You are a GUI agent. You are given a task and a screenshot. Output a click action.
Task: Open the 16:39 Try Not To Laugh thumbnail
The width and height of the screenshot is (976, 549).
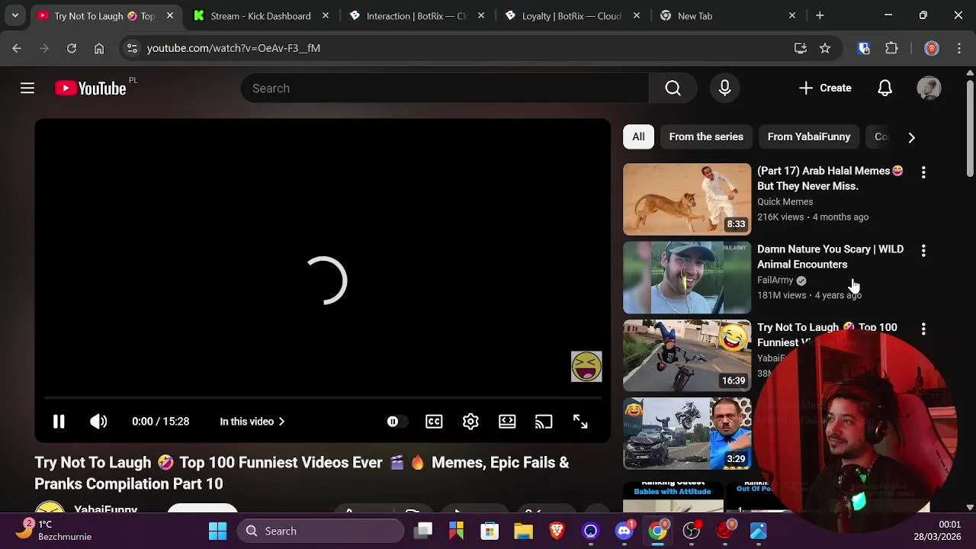(687, 355)
